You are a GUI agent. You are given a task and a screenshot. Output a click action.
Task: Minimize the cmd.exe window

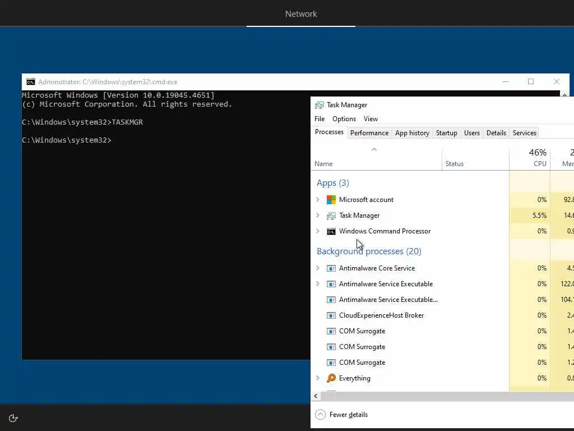pos(506,82)
